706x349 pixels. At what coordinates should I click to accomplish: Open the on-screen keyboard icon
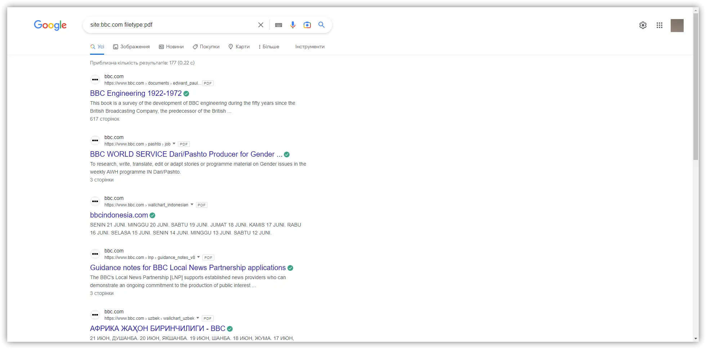tap(278, 25)
